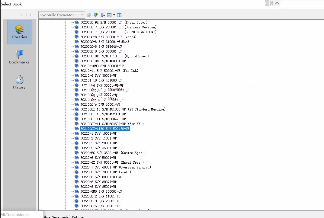The image size is (324, 218).
Task: Select PC220-2 S/N 11001-UP
Action: 98,138
